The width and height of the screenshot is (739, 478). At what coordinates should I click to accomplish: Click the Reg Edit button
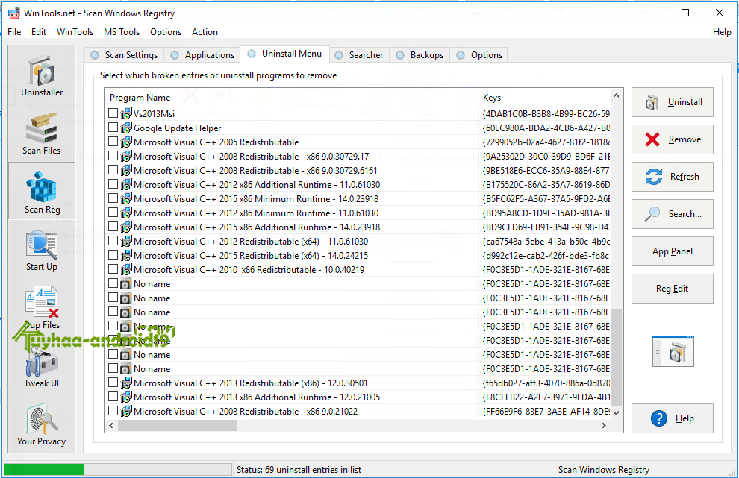tap(672, 288)
